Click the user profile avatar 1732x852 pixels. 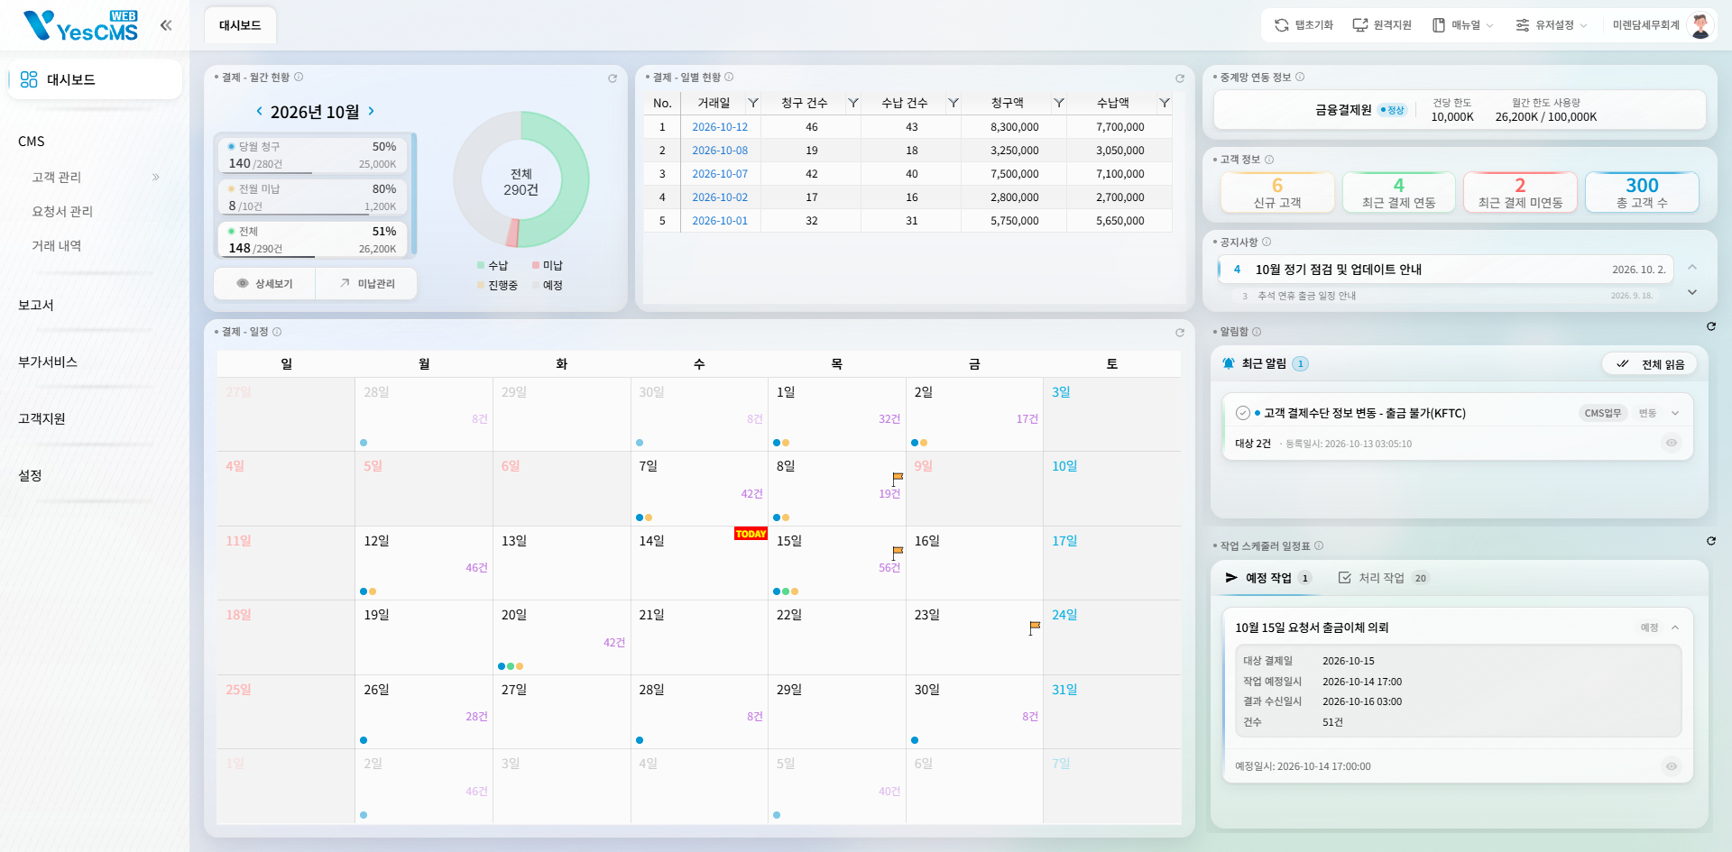click(1700, 25)
